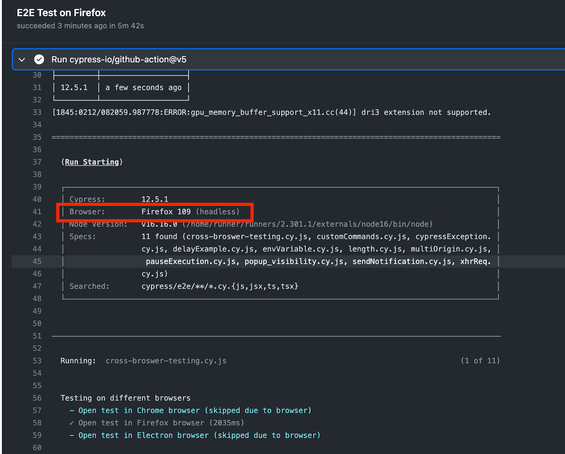Viewport: 565px width, 454px height.
Task: Toggle visibility of the cypress-io action log section
Action: pyautogui.click(x=22, y=60)
